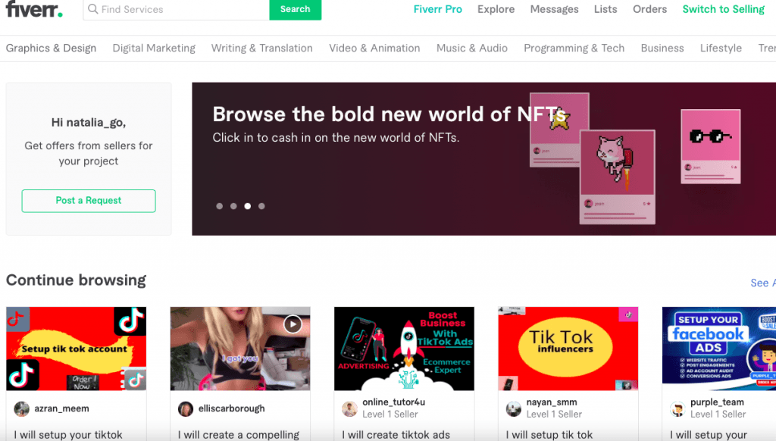Viewport: 776px width, 441px height.
Task: Click nayan_smm profile avatar
Action: [513, 408]
